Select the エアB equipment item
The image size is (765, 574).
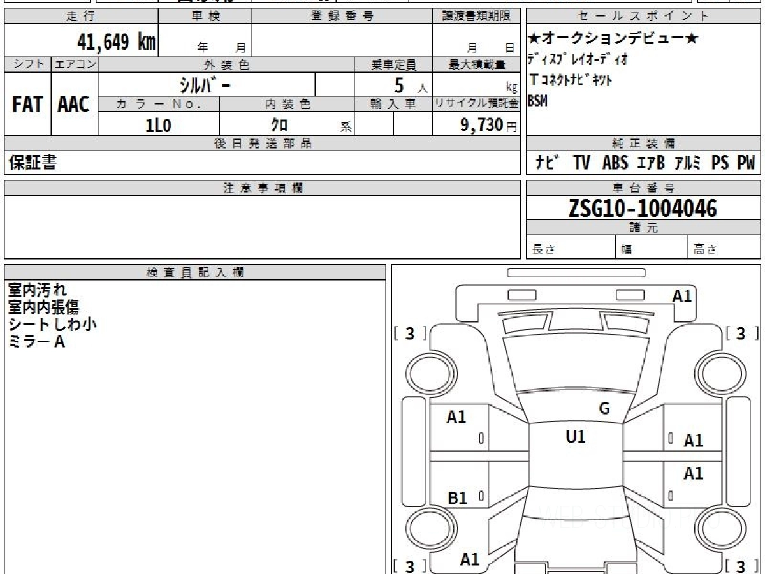pos(651,163)
